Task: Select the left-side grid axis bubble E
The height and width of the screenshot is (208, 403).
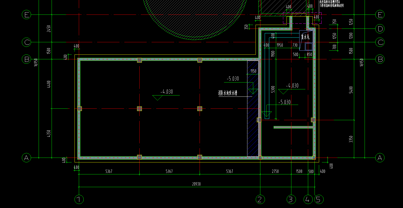Action: (26, 15)
